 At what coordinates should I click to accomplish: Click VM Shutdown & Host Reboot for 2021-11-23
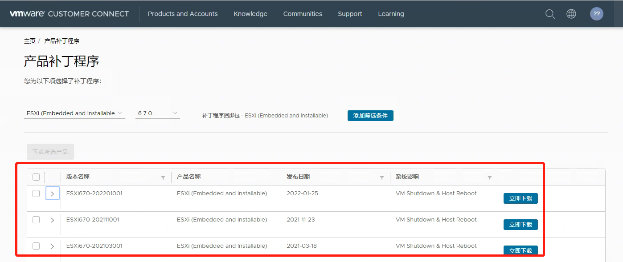point(436,220)
